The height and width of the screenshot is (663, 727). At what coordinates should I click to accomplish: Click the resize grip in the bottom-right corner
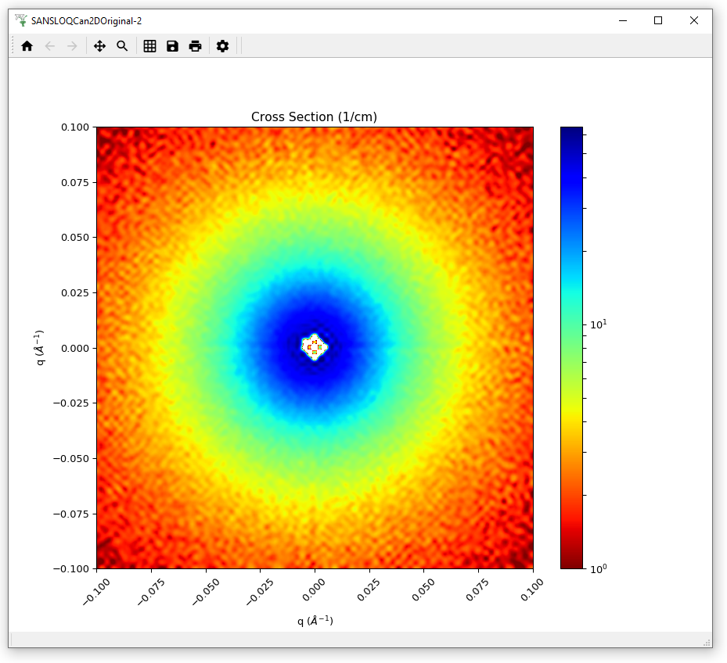[x=707, y=642]
